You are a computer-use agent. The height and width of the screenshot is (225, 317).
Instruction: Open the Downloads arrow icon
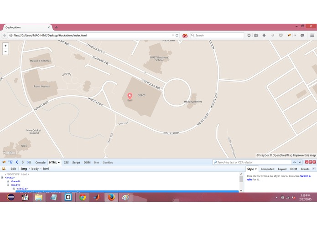click(264, 36)
